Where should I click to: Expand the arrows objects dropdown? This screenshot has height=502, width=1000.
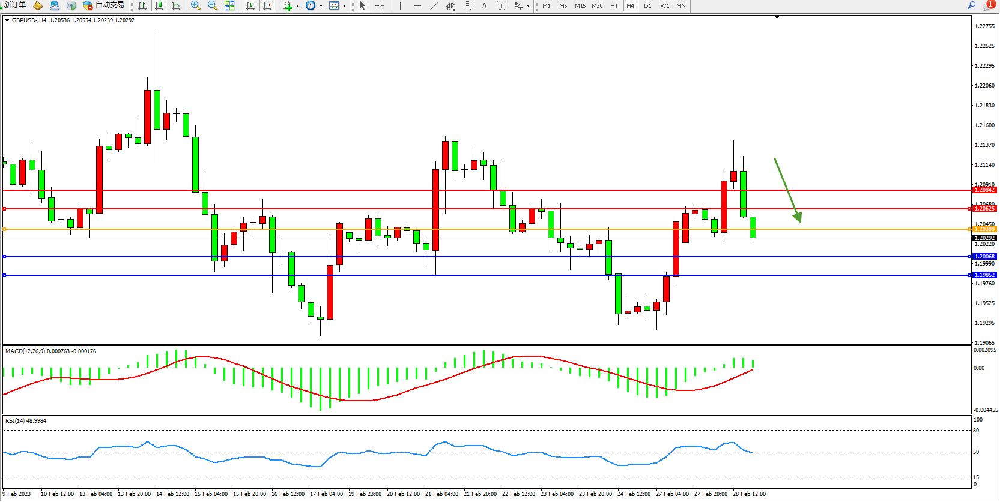tap(528, 6)
